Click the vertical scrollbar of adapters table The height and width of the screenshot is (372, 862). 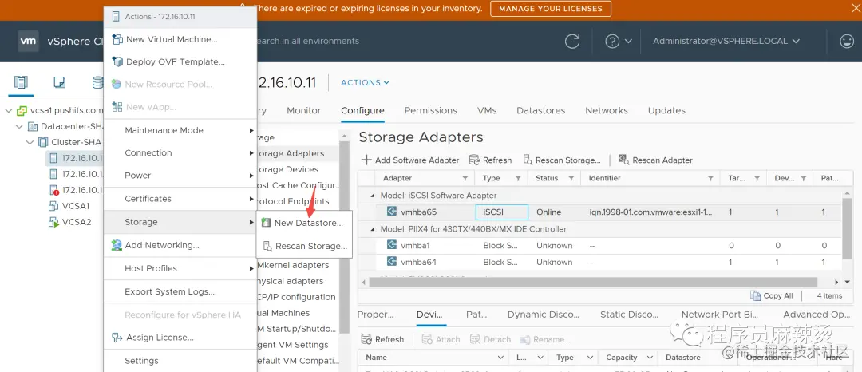point(847,228)
